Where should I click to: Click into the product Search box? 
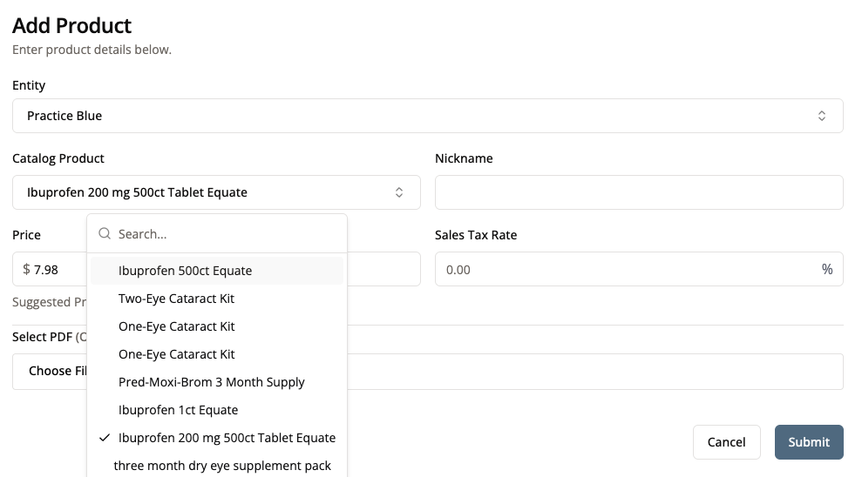(227, 234)
